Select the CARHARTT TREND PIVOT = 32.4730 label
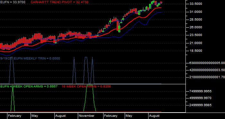The height and width of the screenshot is (119, 225). pos(59,2)
